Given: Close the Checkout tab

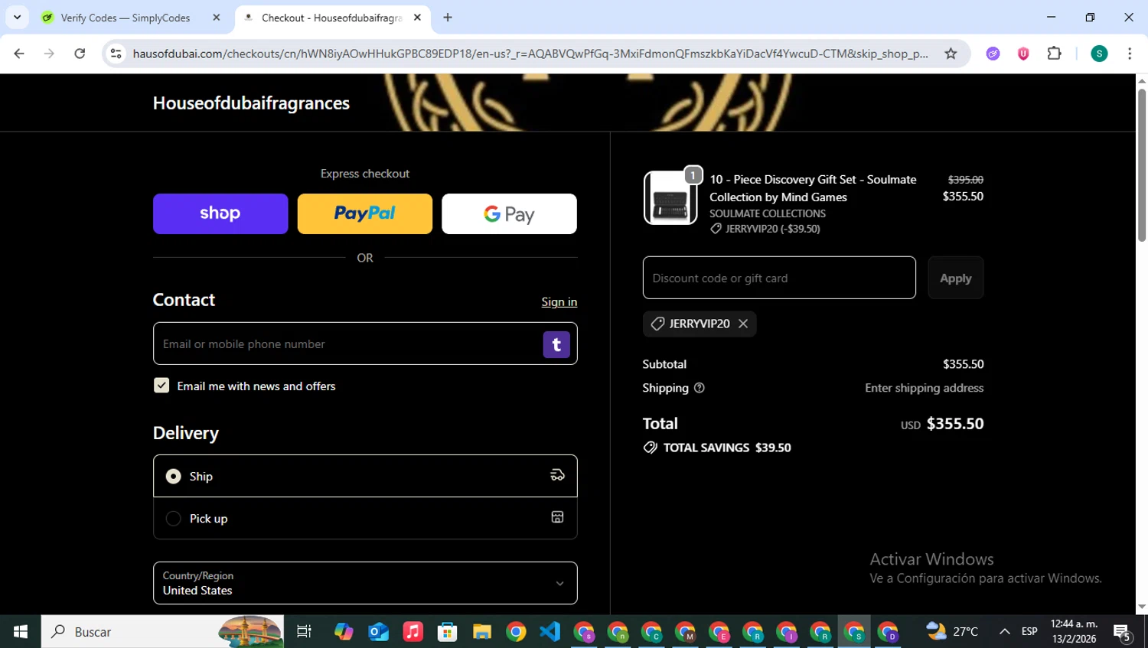Looking at the screenshot, I should click(417, 18).
